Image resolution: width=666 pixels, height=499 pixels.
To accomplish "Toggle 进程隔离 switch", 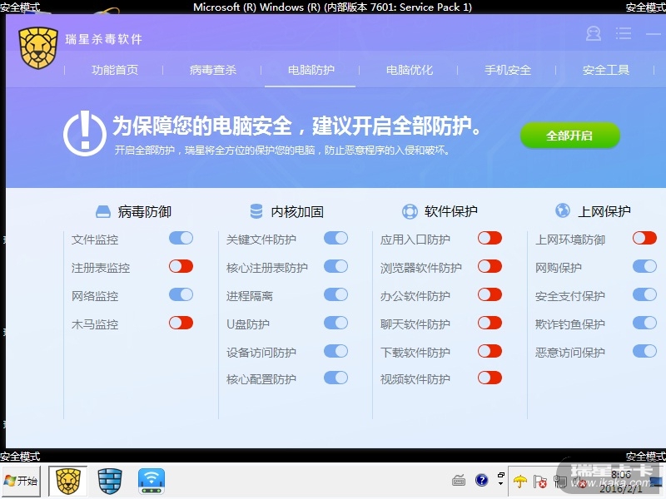I will 335,295.
